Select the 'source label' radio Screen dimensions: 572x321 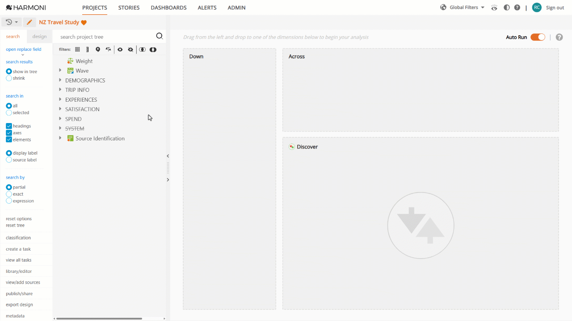9,160
